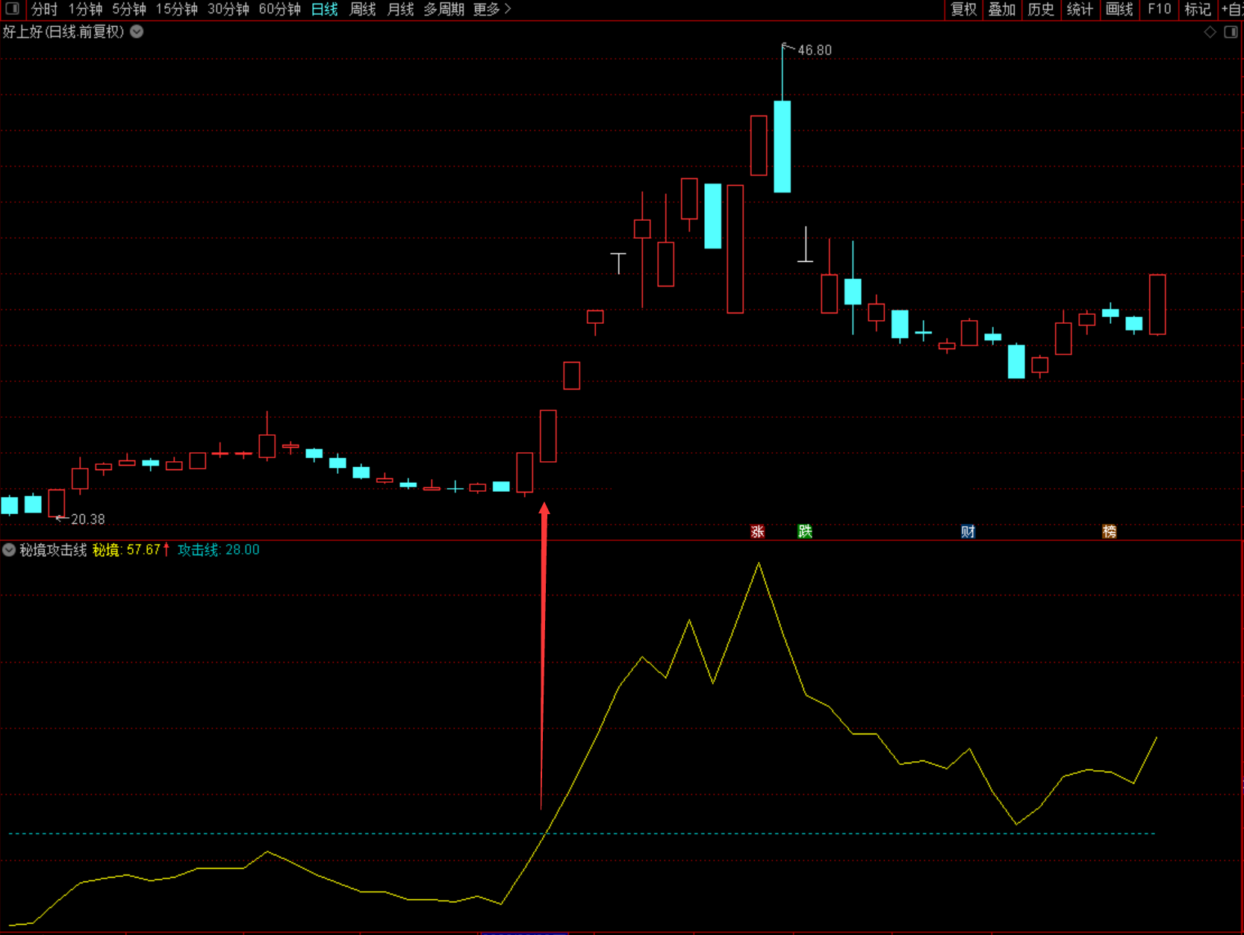The image size is (1244, 935).
Task: Click the 复权 adjustment button
Action: pyautogui.click(x=963, y=9)
